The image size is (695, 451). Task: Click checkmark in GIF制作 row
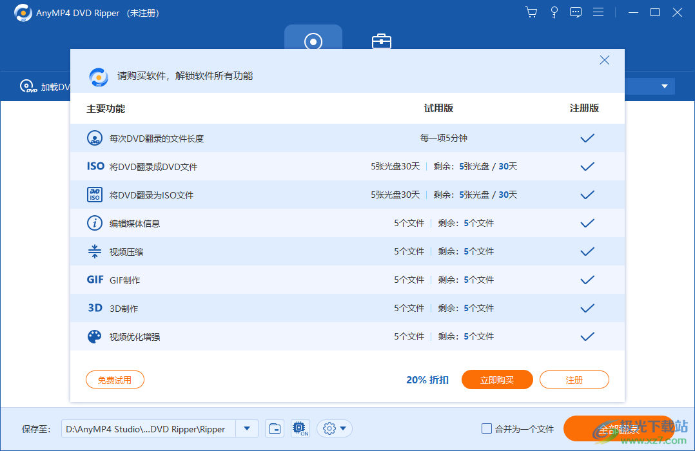coord(587,280)
